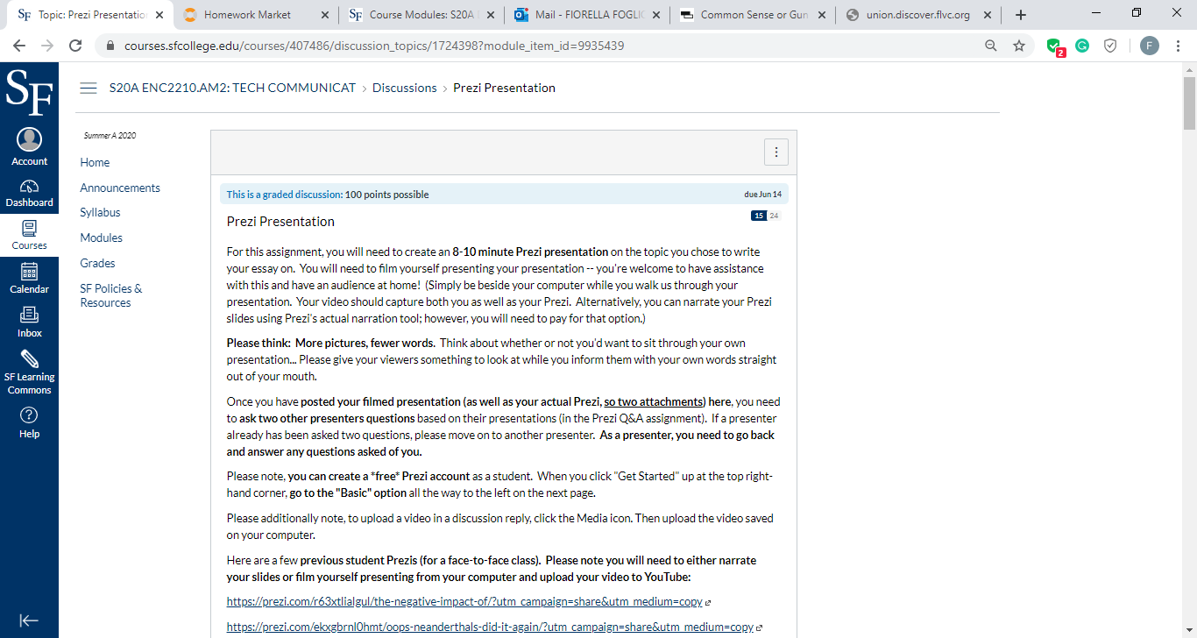Go to the Dashboard in global navigation
1197x638 pixels.
tap(29, 193)
